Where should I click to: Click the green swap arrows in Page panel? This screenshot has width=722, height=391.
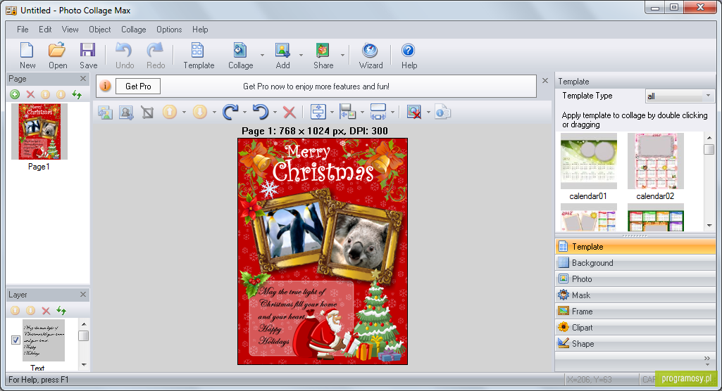pos(77,94)
